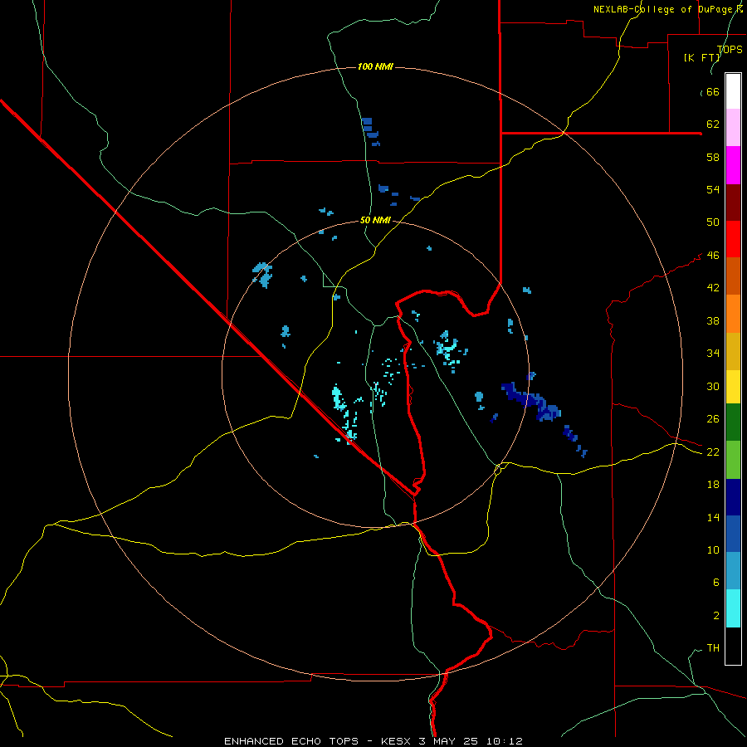This screenshot has height=747, width=747.
Task: Click the blue echo cells near 100 NMI ring north
Action: pyautogui.click(x=370, y=131)
